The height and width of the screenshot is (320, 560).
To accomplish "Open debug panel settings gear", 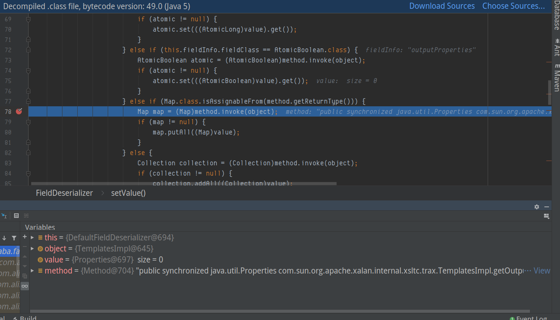I will (537, 206).
